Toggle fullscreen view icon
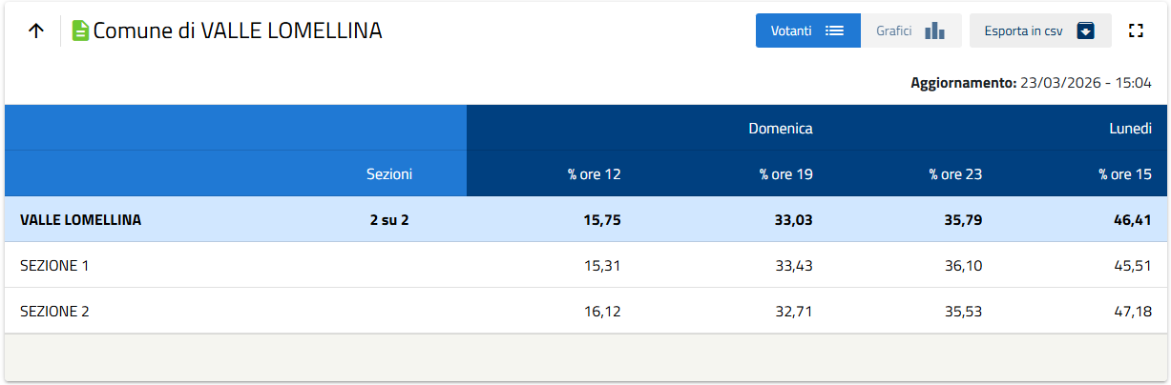 1136,30
